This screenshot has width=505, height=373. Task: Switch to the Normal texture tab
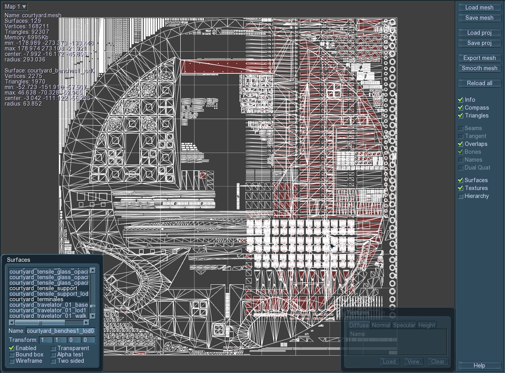tap(381, 325)
